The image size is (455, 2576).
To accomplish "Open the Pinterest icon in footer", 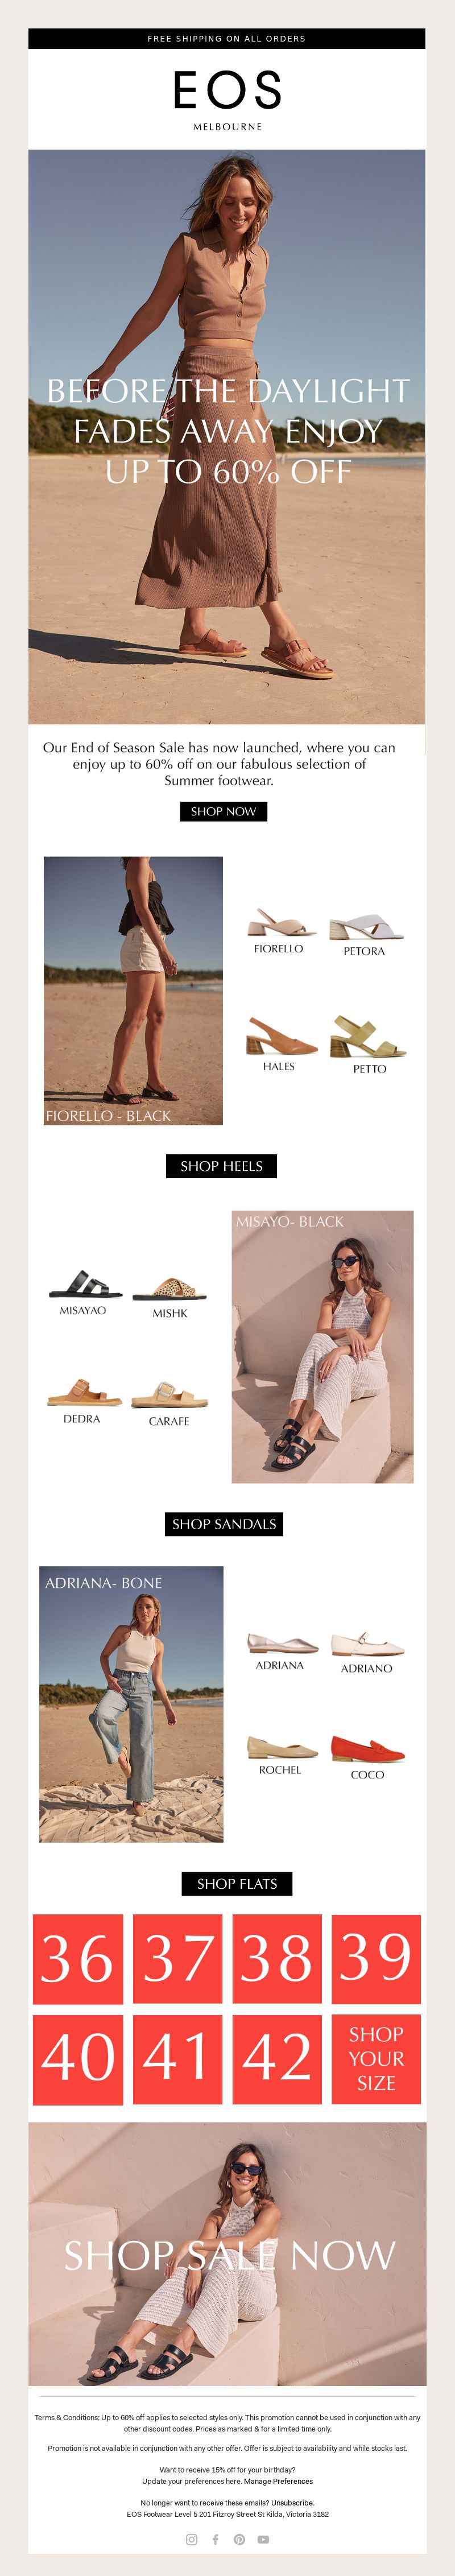I will tap(239, 2539).
